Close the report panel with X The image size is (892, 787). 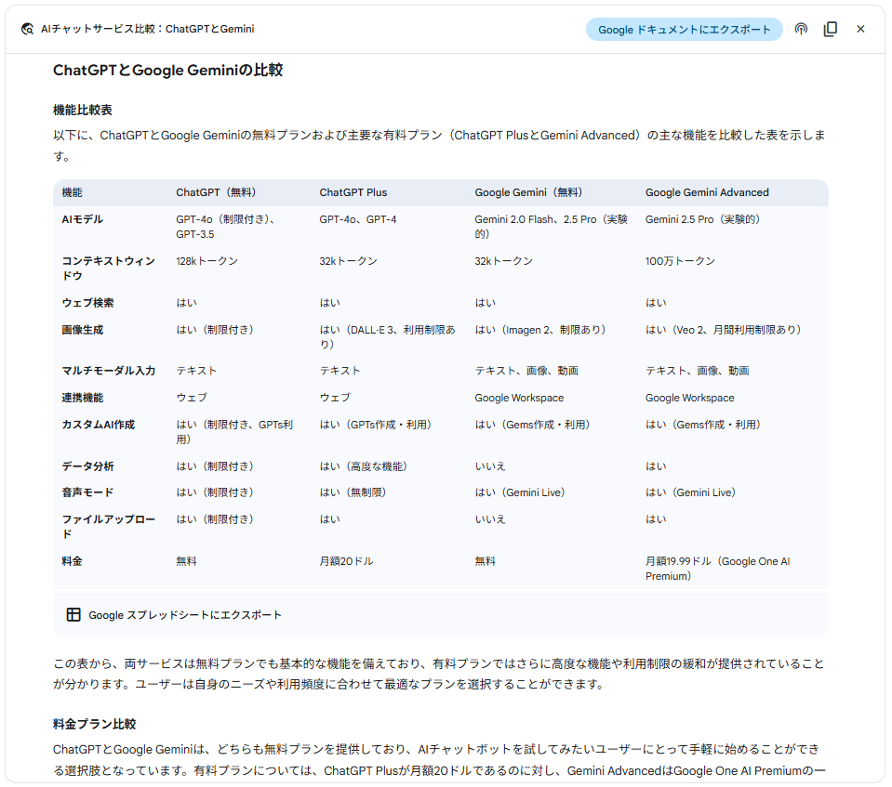coord(860,29)
